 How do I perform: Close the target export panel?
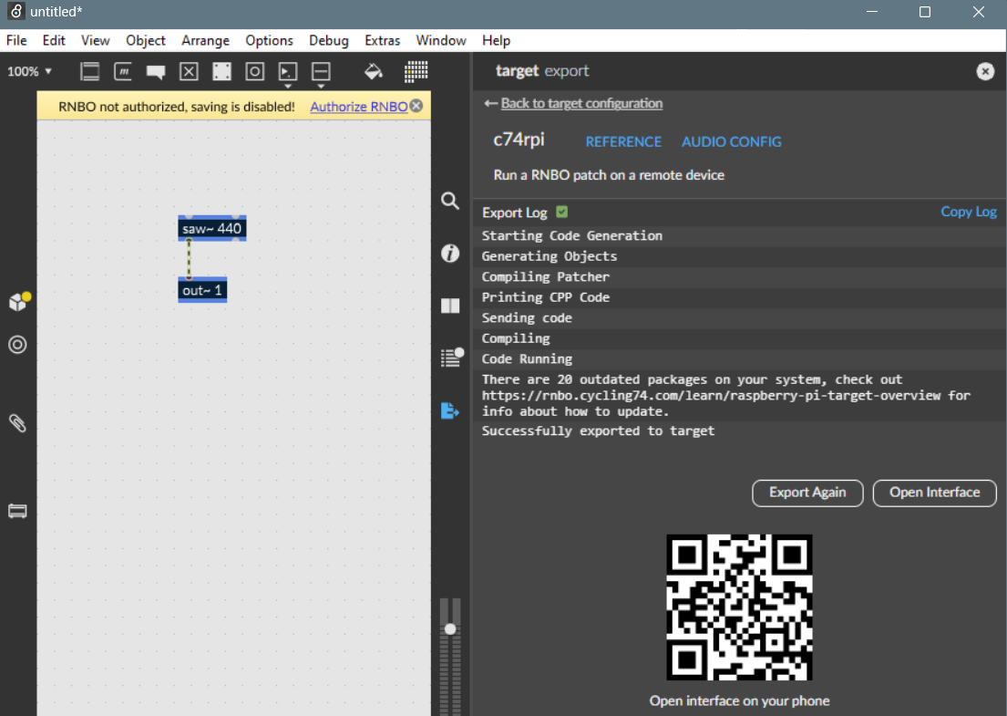(x=985, y=71)
